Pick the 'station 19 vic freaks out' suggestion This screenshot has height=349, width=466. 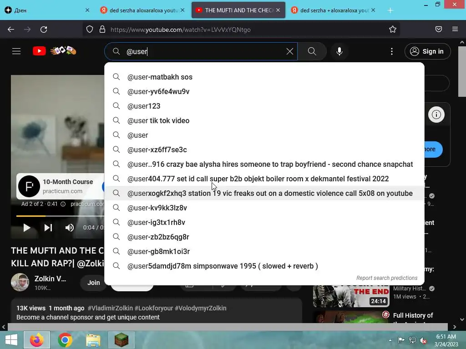[x=264, y=193]
